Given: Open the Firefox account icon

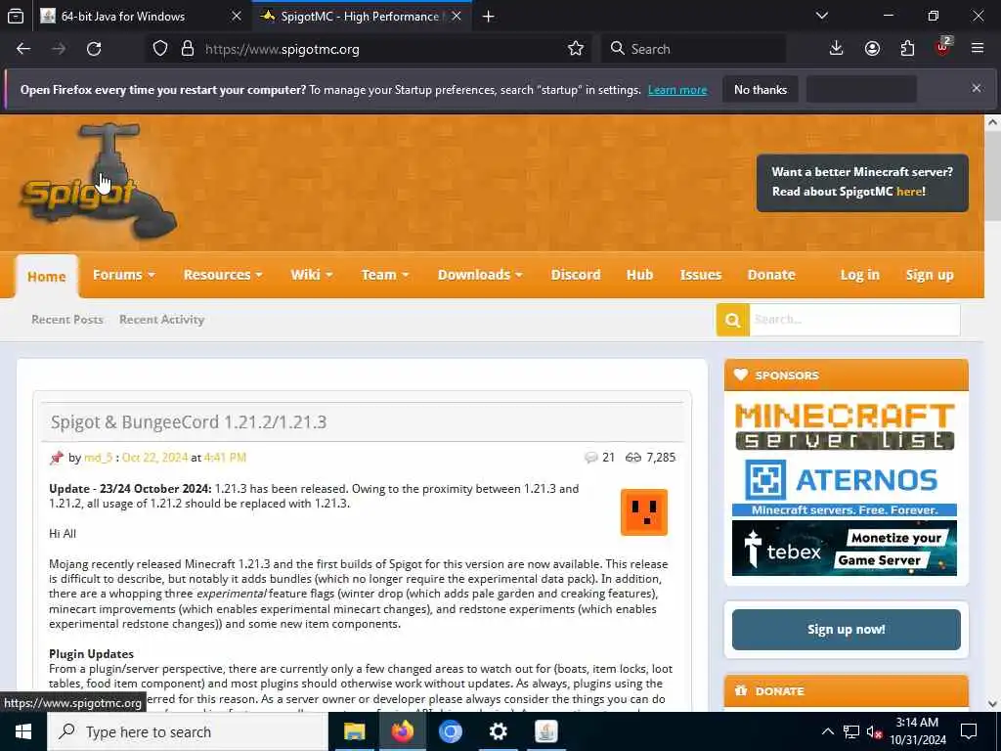Looking at the screenshot, I should click(872, 49).
